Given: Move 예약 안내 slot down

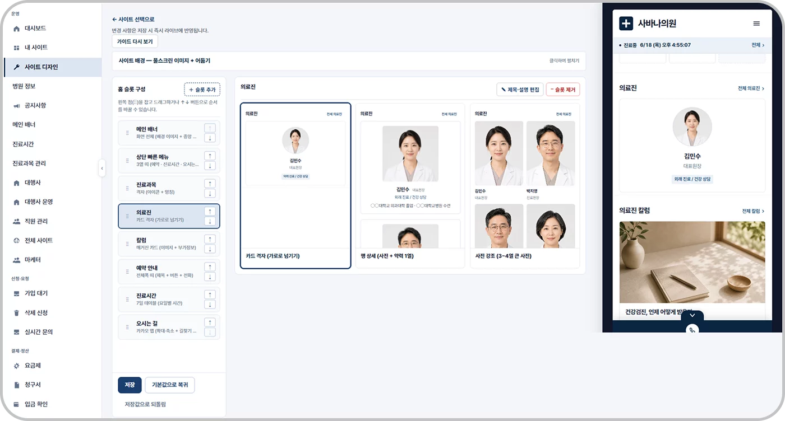Looking at the screenshot, I should pos(210,277).
